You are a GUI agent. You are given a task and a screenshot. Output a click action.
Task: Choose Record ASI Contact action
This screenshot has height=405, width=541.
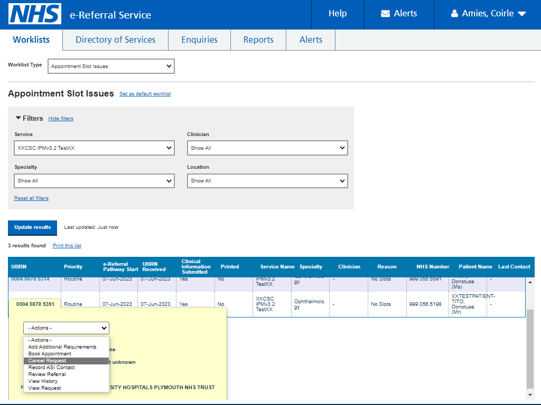66,368
